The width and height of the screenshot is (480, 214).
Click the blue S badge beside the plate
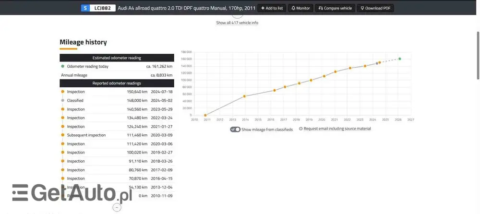pyautogui.click(x=84, y=8)
